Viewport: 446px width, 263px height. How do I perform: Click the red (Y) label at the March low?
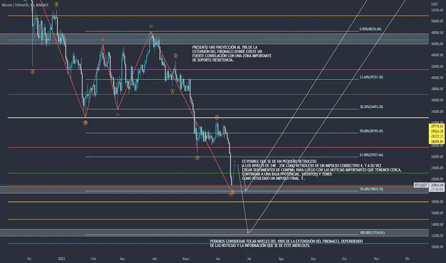[117, 115]
